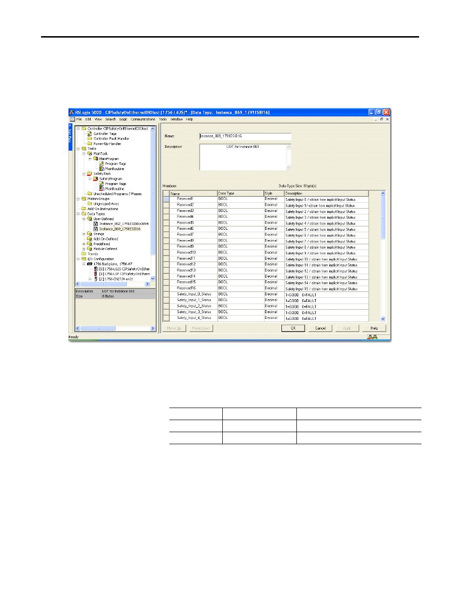Image resolution: width=459 pixels, height=595 pixels.
Task: Click the Safety_Input_4_Status name cell
Action: point(193,318)
